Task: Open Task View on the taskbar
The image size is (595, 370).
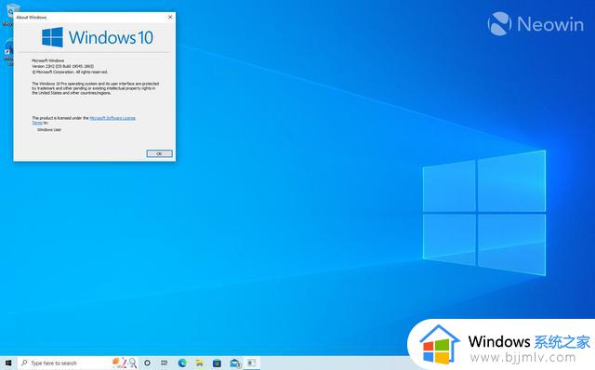Action: coord(165,363)
